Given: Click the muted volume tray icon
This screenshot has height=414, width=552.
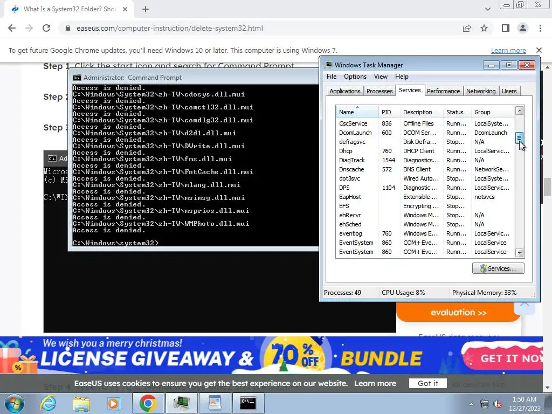Looking at the screenshot, I should point(498,404).
